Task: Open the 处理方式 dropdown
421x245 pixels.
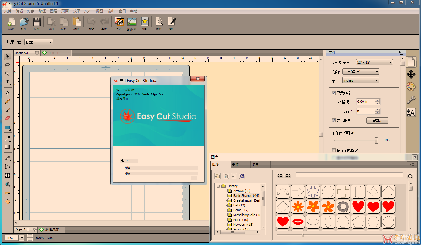Action: pyautogui.click(x=39, y=42)
